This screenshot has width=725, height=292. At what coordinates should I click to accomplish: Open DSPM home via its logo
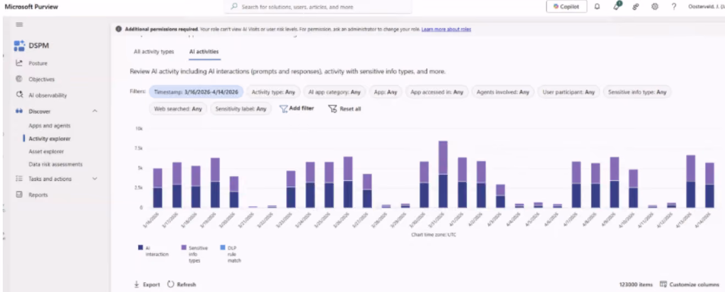click(x=20, y=46)
